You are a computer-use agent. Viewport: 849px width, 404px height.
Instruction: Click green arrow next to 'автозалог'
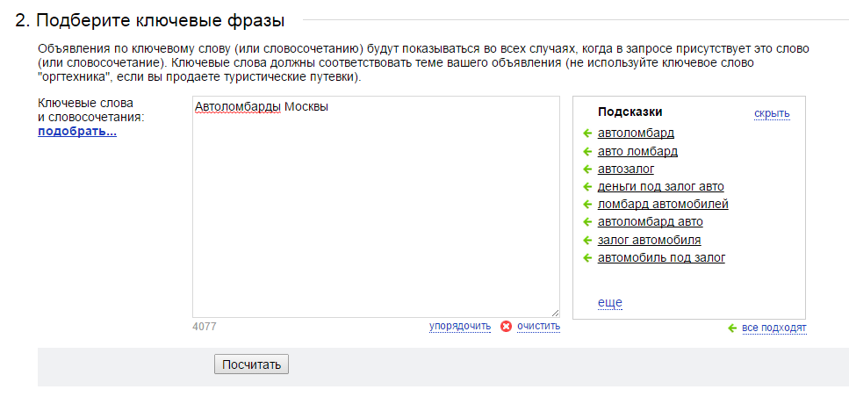click(x=587, y=169)
